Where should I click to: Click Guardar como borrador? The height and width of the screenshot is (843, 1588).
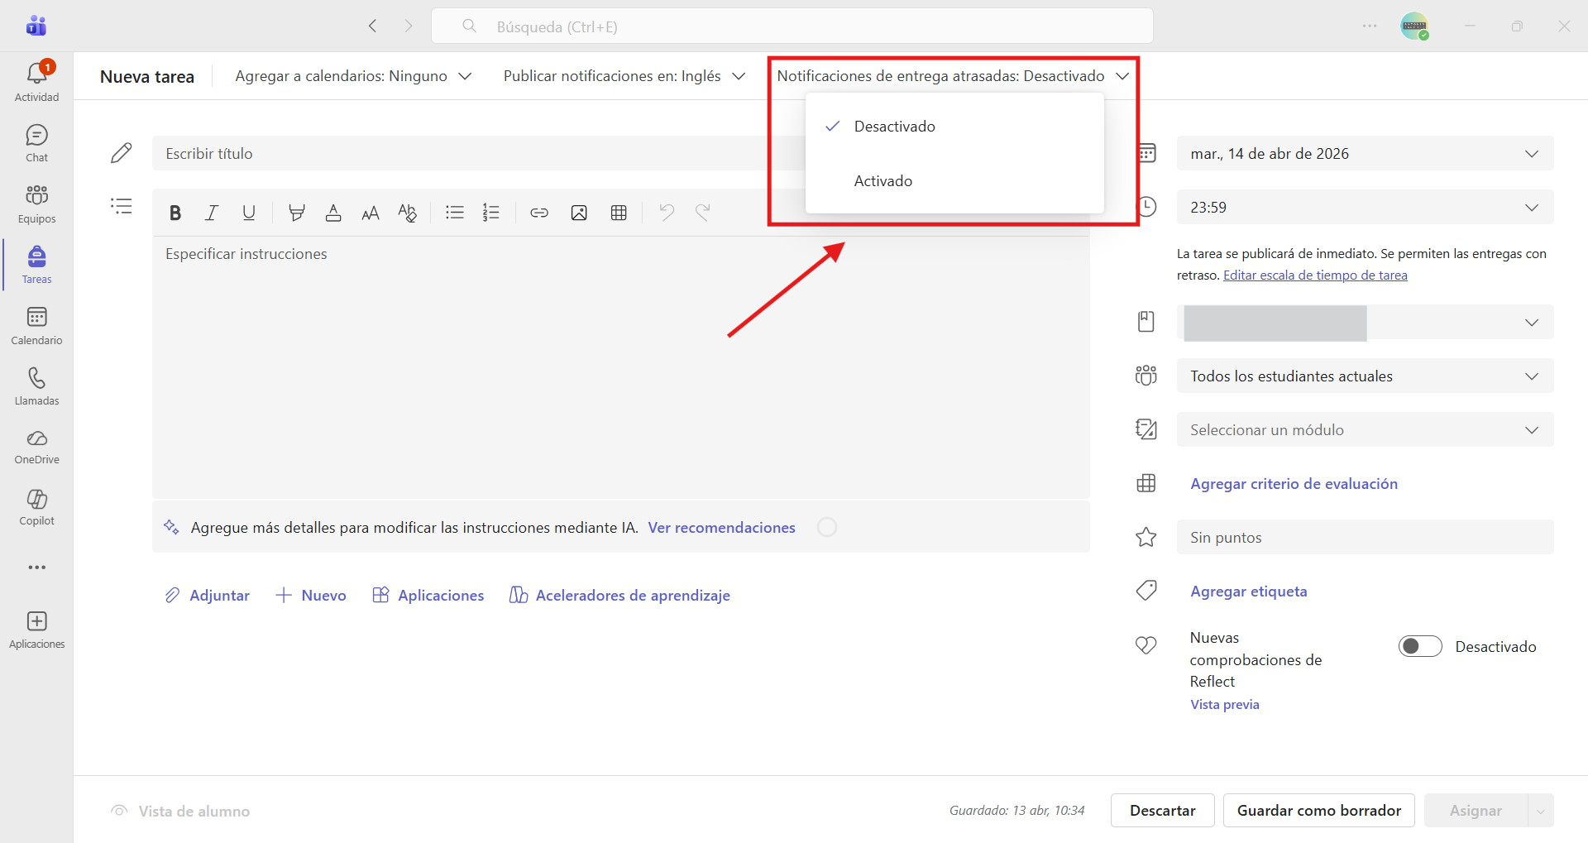tap(1318, 811)
